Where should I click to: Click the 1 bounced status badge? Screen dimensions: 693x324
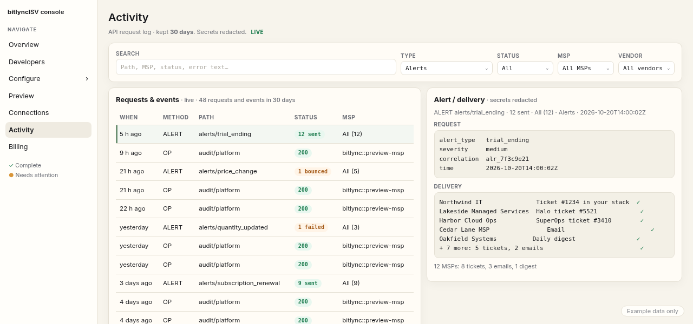coord(313,171)
